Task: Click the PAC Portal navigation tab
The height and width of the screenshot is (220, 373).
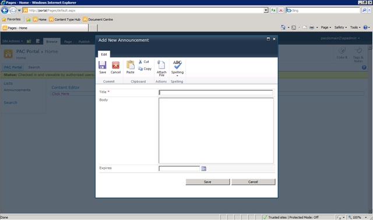Action: click(x=13, y=68)
